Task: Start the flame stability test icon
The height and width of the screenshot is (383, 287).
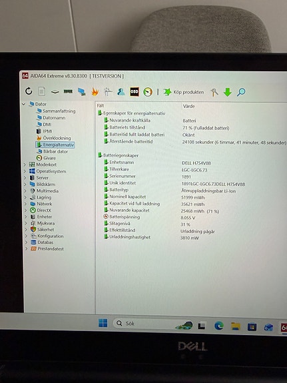Action: tap(95, 92)
